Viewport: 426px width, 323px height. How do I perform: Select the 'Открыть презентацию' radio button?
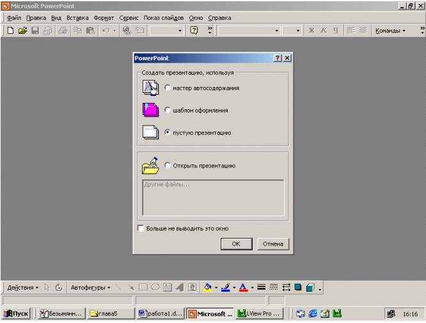point(168,166)
